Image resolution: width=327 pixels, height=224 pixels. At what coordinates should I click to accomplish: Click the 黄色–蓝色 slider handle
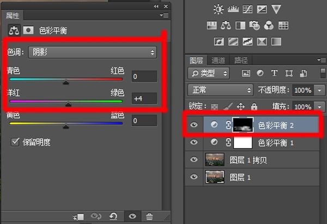coord(66,126)
